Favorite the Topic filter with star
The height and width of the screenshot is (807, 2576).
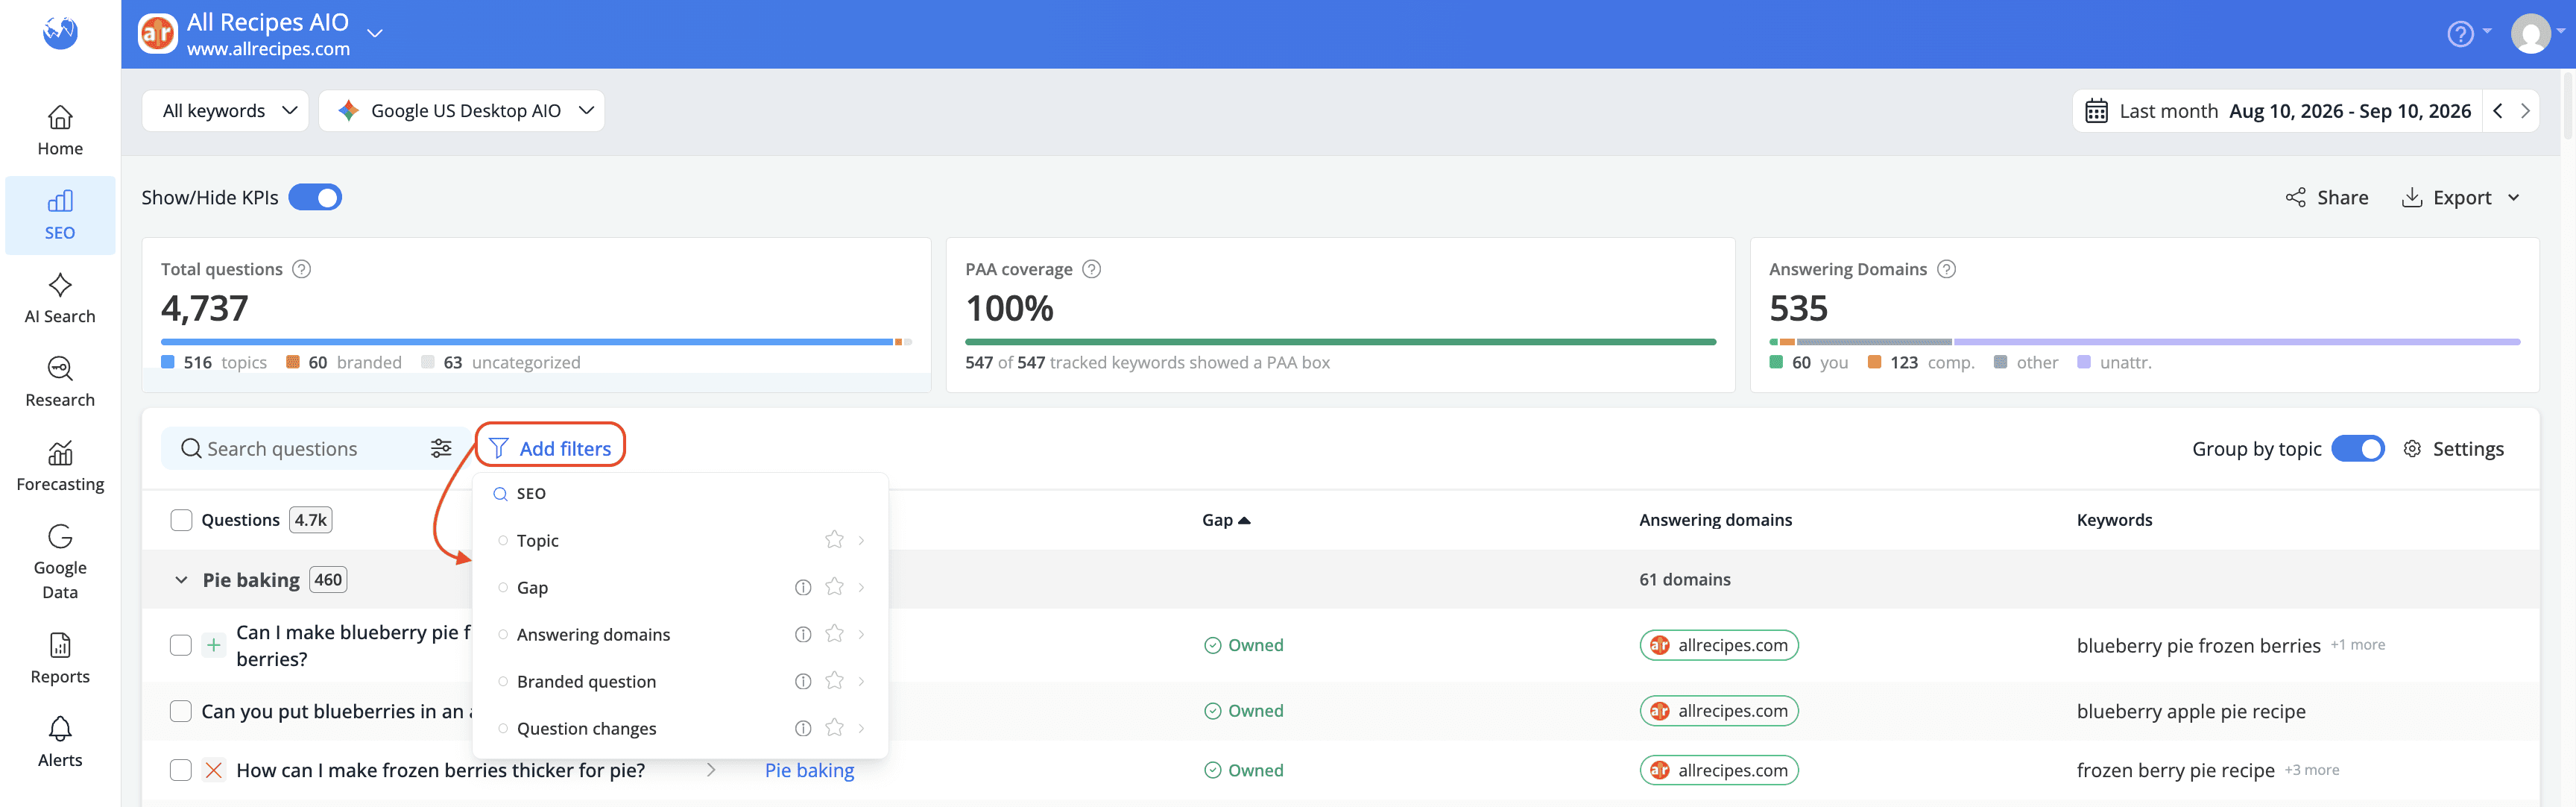tap(834, 540)
